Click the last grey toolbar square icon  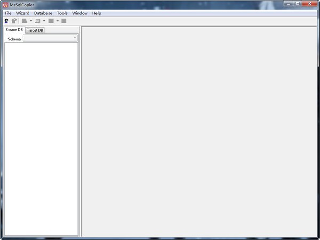pyautogui.click(x=64, y=21)
